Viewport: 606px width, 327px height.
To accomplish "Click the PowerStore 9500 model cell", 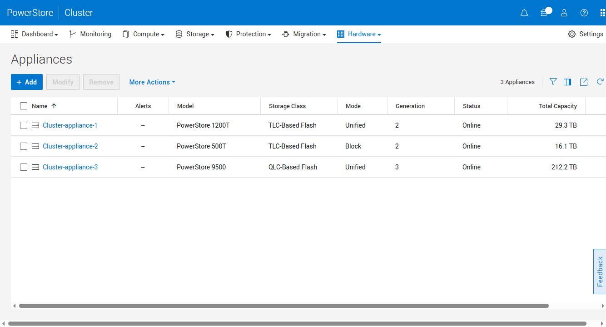I will pyautogui.click(x=201, y=167).
